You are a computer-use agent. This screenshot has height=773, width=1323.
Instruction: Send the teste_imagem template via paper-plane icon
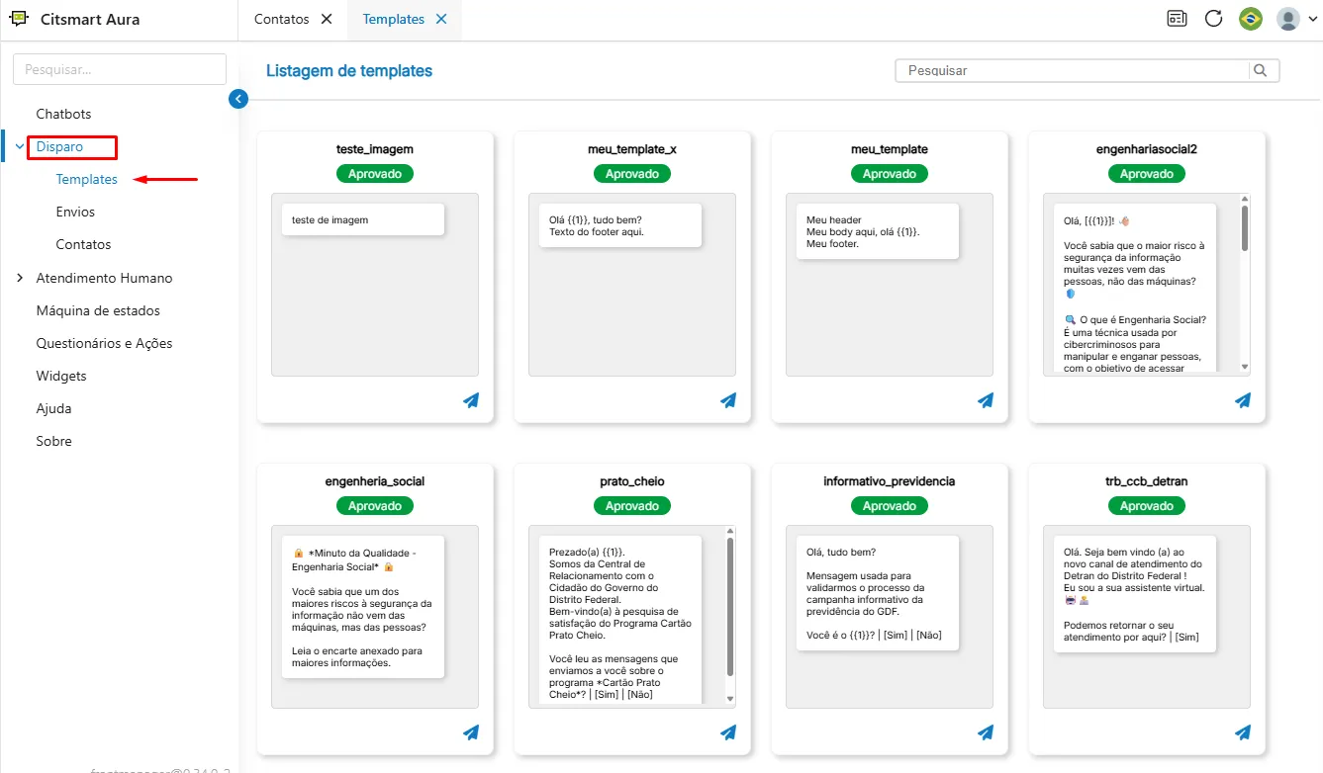tap(471, 400)
